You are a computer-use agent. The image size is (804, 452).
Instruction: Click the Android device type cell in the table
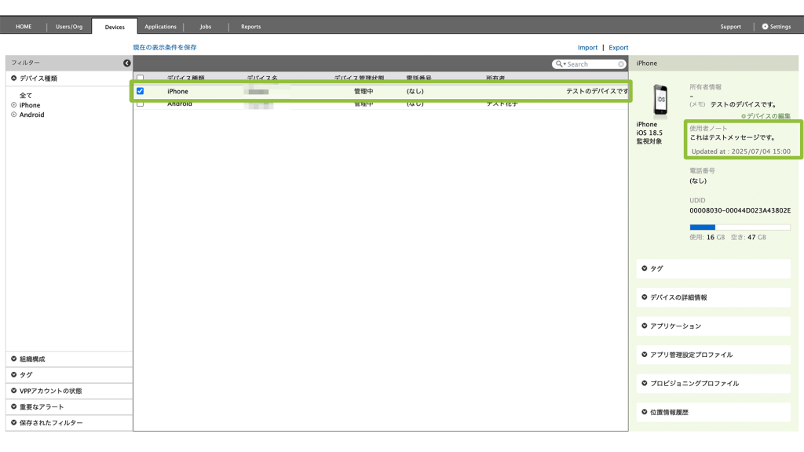tap(180, 104)
